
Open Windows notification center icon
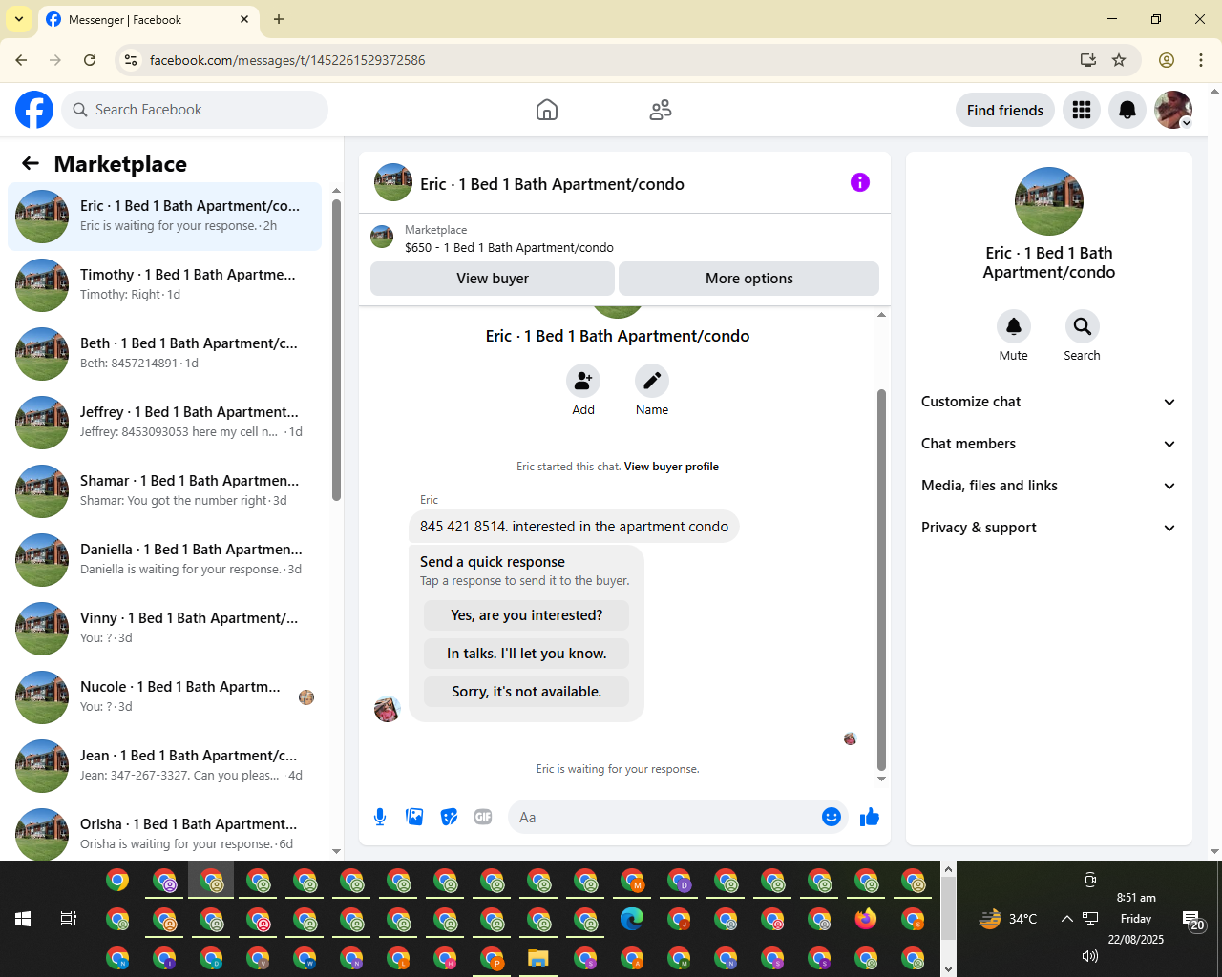click(1193, 920)
